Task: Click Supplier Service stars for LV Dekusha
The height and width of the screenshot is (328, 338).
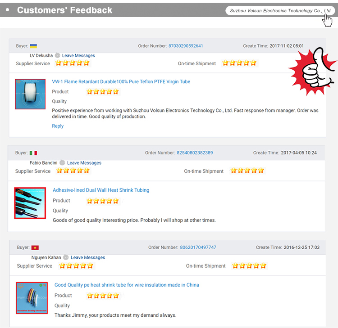Action: tap(73, 63)
